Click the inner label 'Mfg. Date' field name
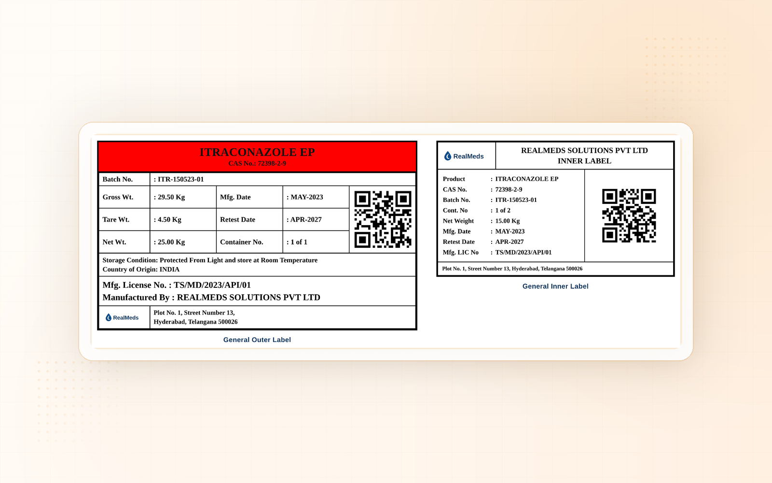The height and width of the screenshot is (483, 772). (x=456, y=231)
